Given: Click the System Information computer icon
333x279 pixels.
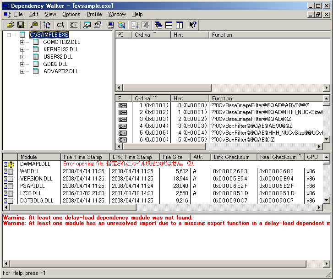Looking at the screenshot, I should pos(111,25).
